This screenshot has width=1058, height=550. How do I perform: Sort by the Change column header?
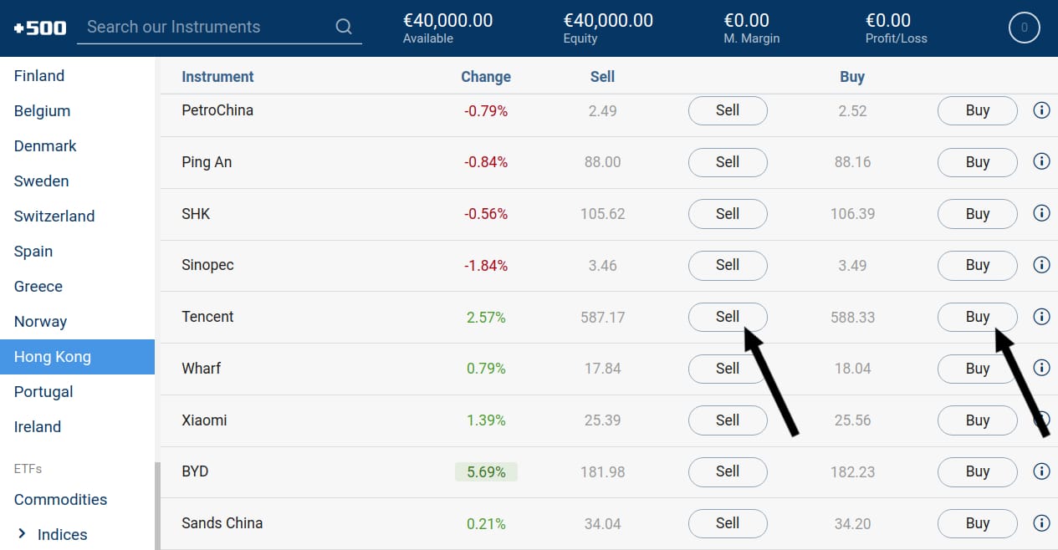[x=486, y=77]
